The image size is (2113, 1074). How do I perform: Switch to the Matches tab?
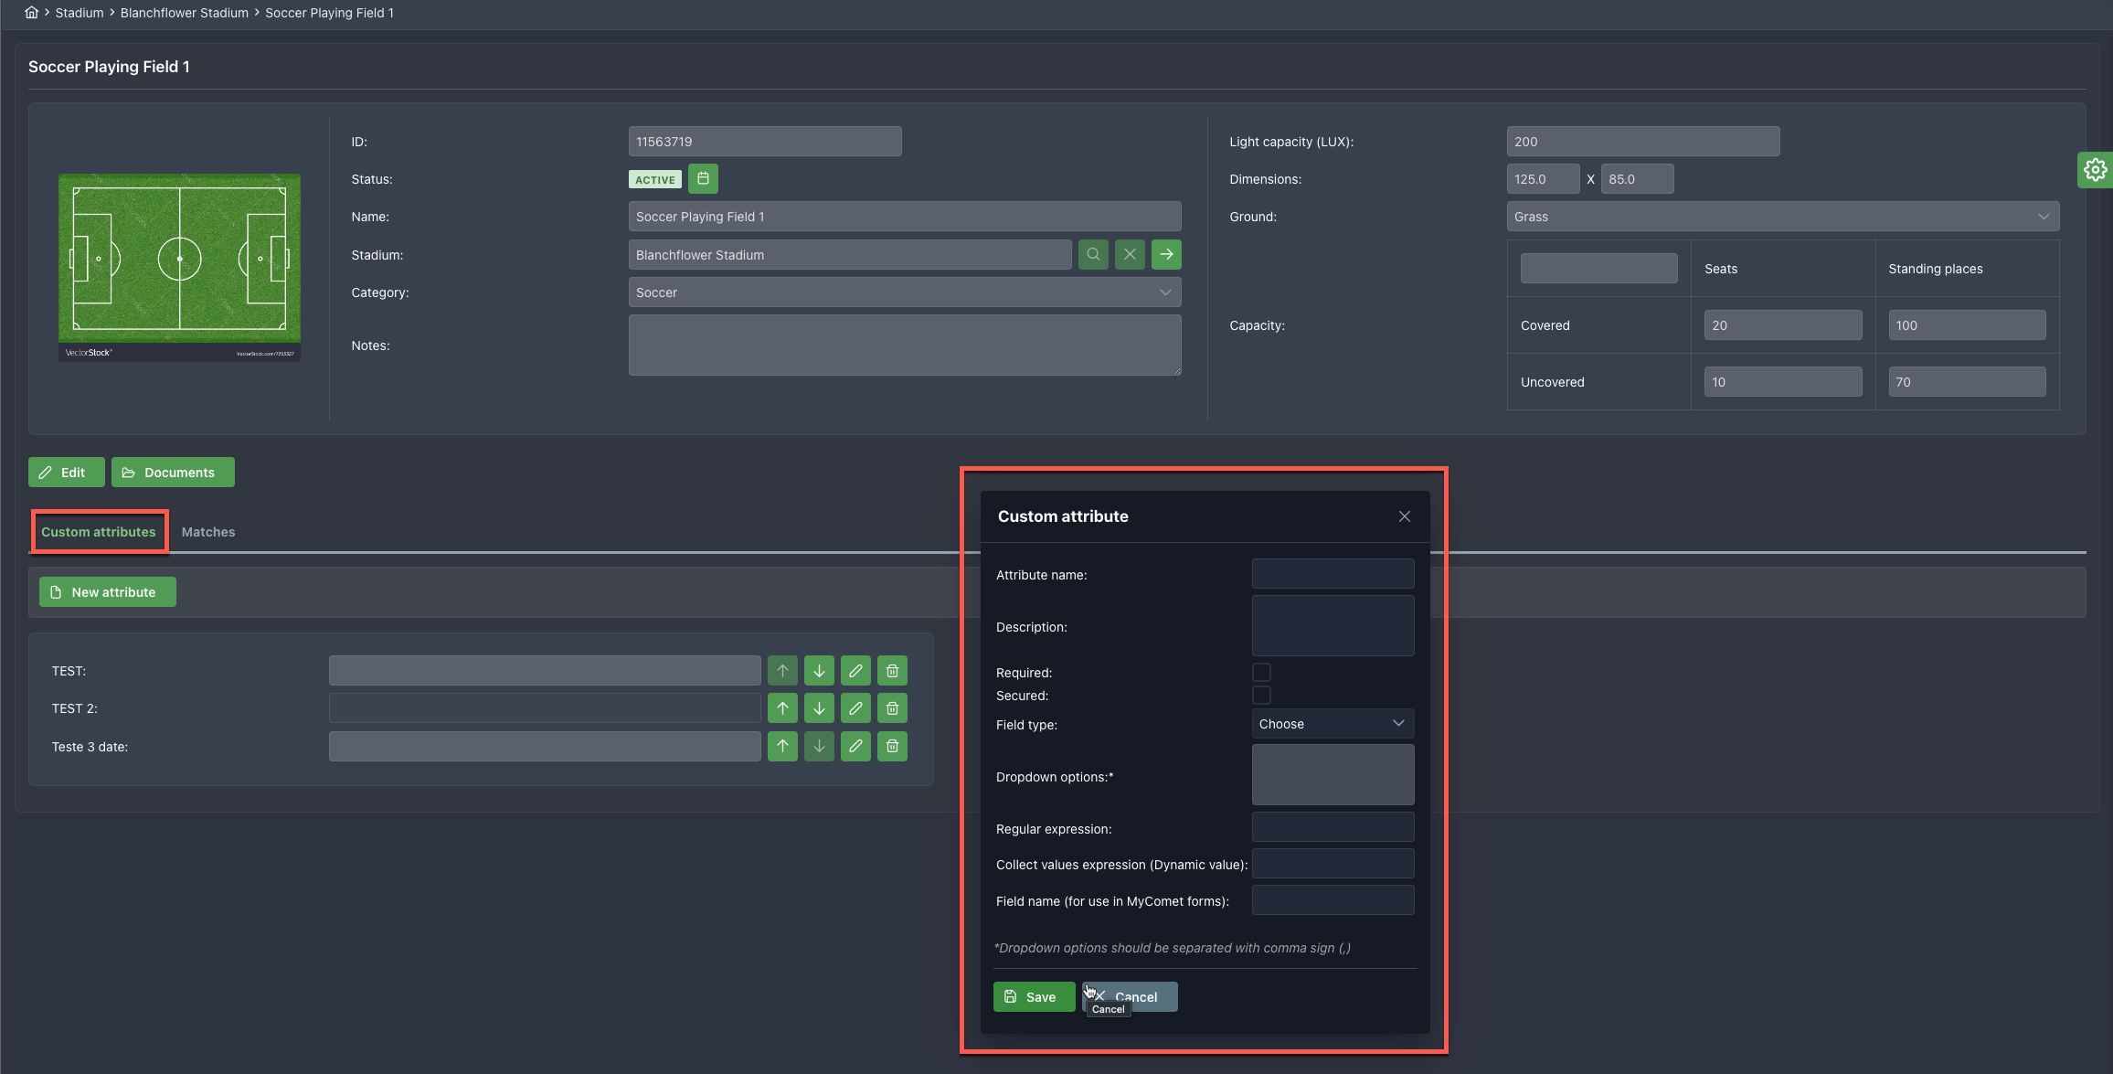208,532
